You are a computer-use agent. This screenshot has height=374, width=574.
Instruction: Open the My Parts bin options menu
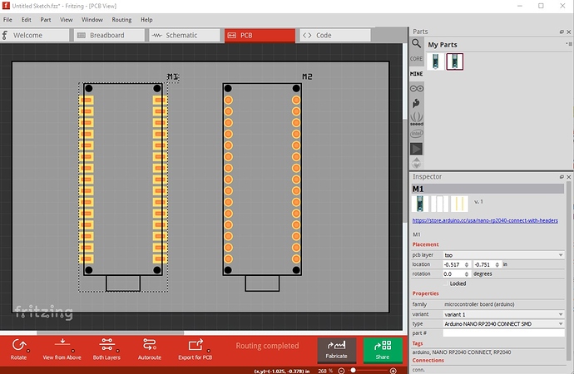point(569,44)
